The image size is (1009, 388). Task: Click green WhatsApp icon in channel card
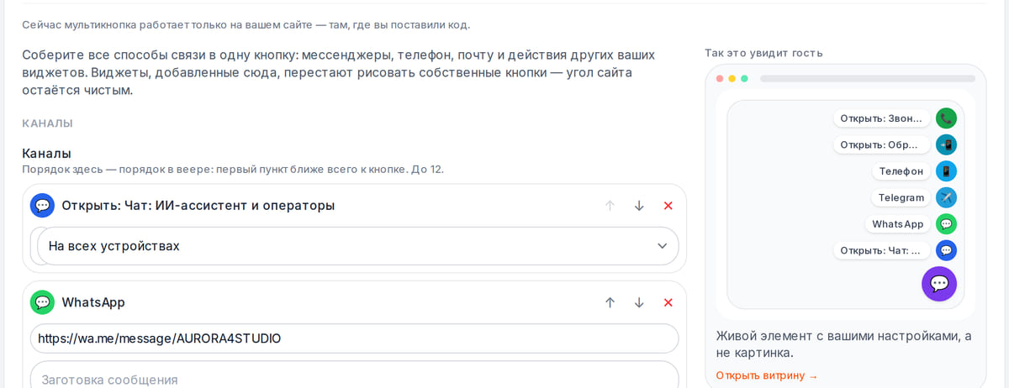42,302
